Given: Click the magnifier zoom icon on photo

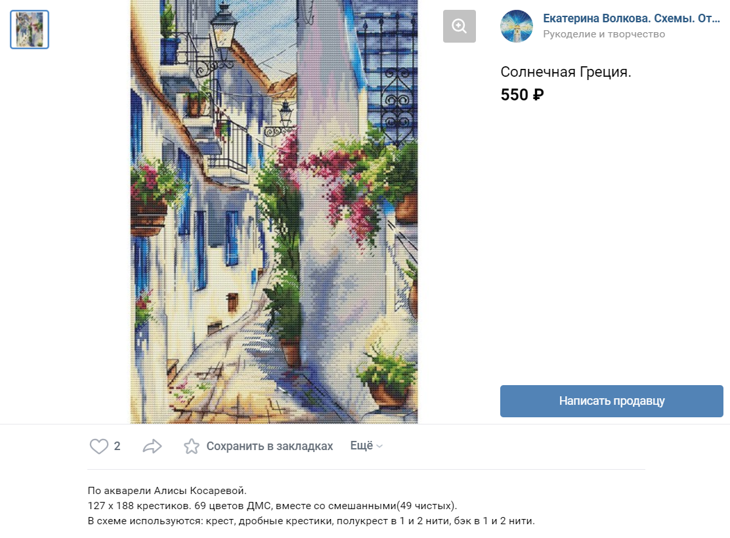Looking at the screenshot, I should pyautogui.click(x=459, y=26).
